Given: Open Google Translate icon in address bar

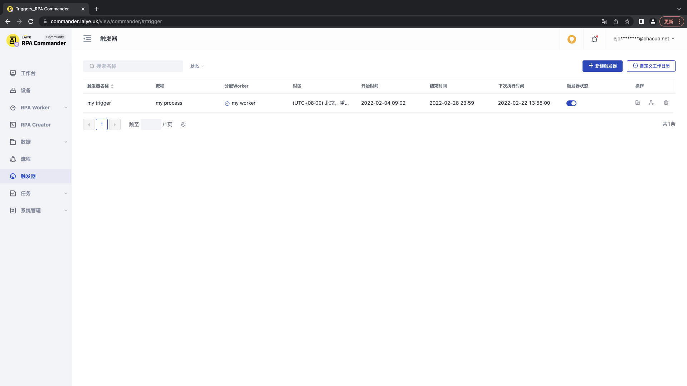Looking at the screenshot, I should click(x=604, y=21).
